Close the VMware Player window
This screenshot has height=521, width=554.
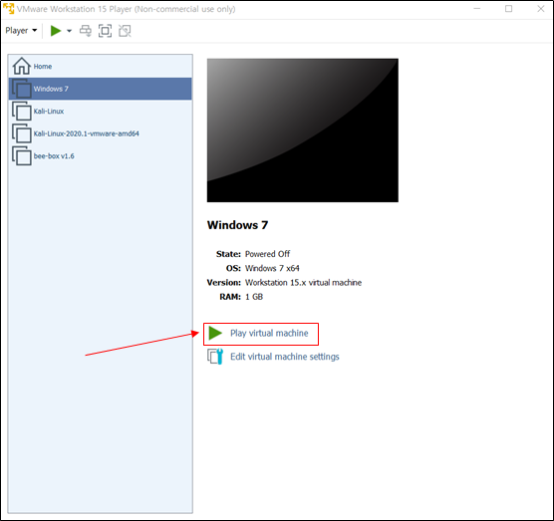541,9
